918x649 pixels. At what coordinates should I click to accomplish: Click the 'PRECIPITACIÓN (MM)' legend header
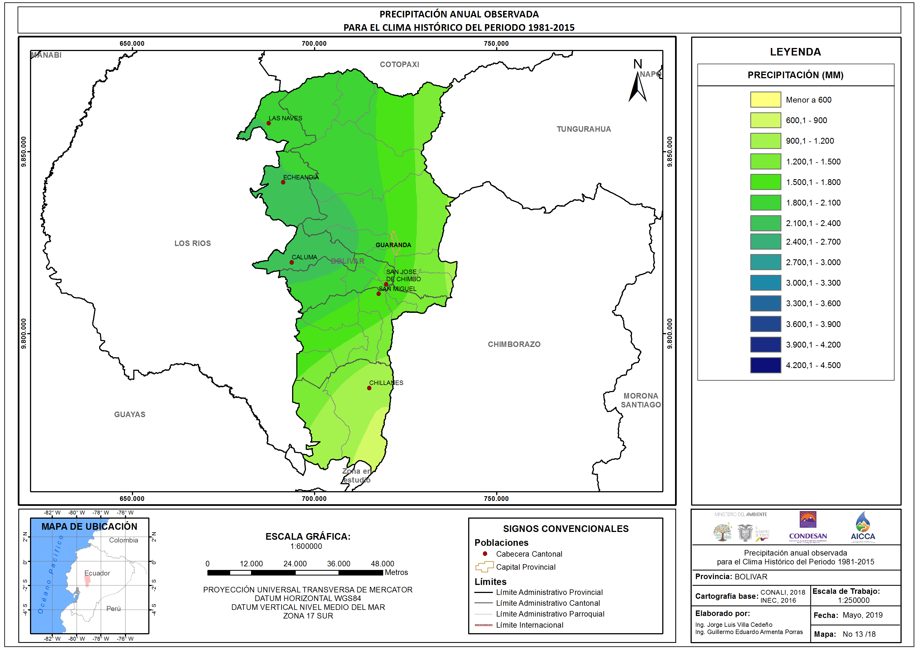pos(796,75)
